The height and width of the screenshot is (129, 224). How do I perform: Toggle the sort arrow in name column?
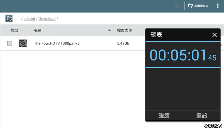109,30
